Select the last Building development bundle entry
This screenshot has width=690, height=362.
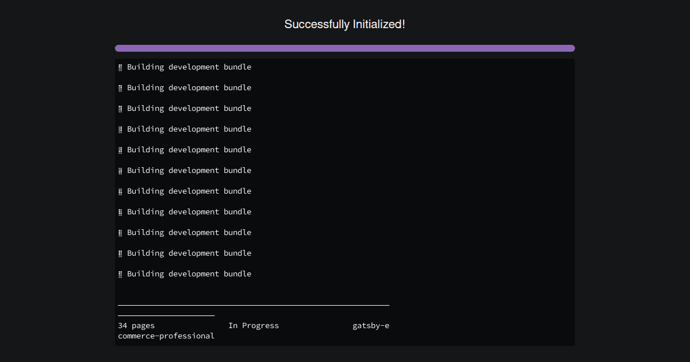pos(189,274)
